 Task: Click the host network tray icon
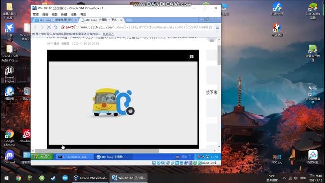(x=290, y=178)
